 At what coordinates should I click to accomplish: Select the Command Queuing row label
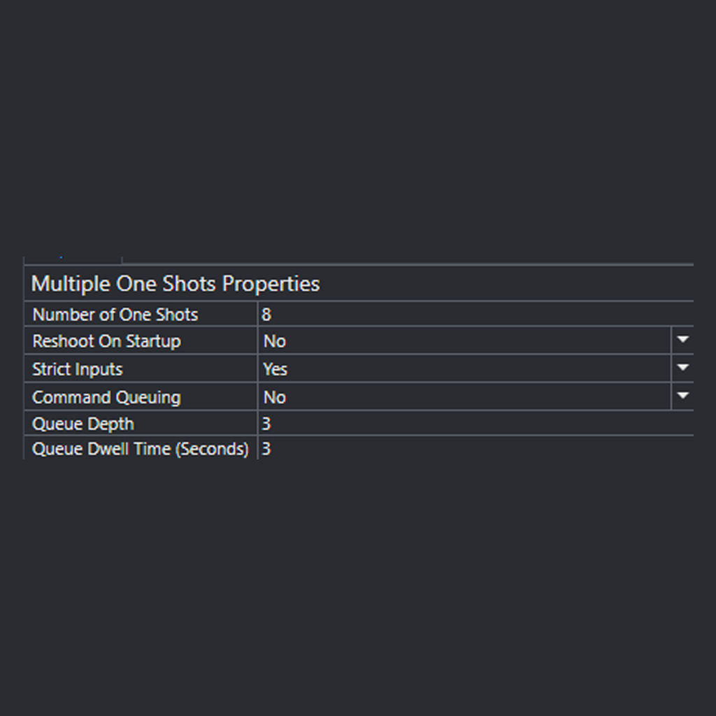106,396
